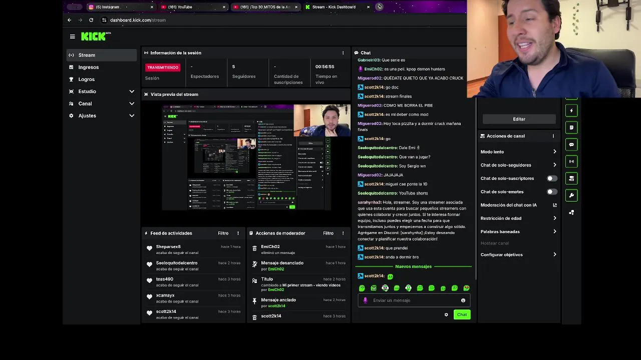Click the three-dots cluster sidebar icon
The width and height of the screenshot is (641, 360).
click(x=571, y=212)
